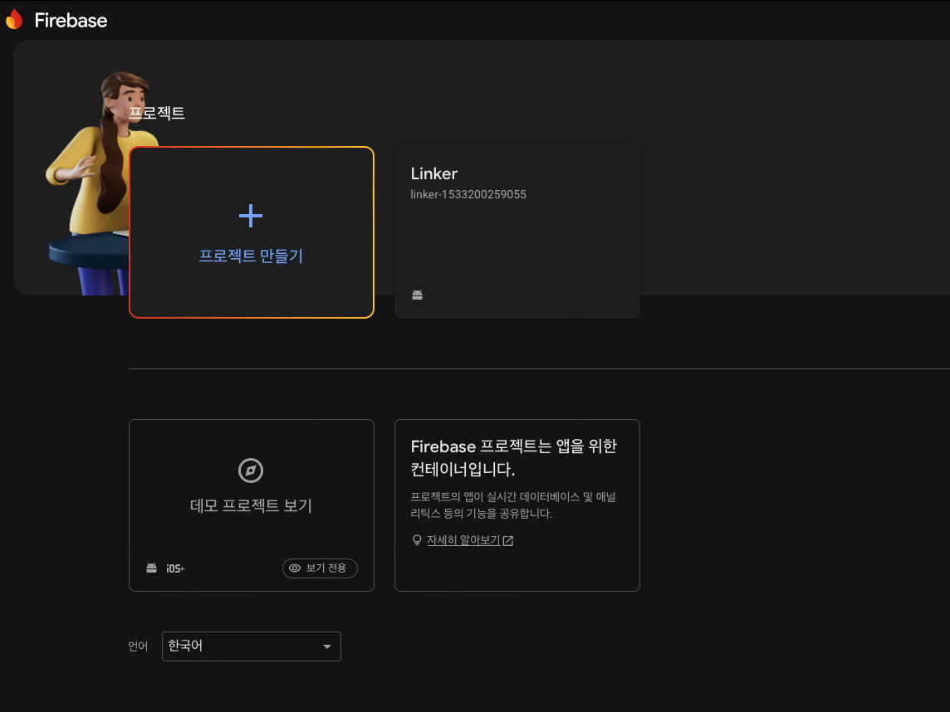This screenshot has height=712, width=950.
Task: Click the Firebase flame logo
Action: 14,20
